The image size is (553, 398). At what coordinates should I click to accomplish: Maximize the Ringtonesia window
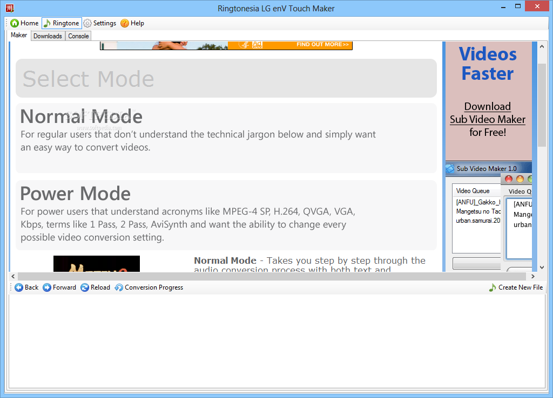pos(518,6)
